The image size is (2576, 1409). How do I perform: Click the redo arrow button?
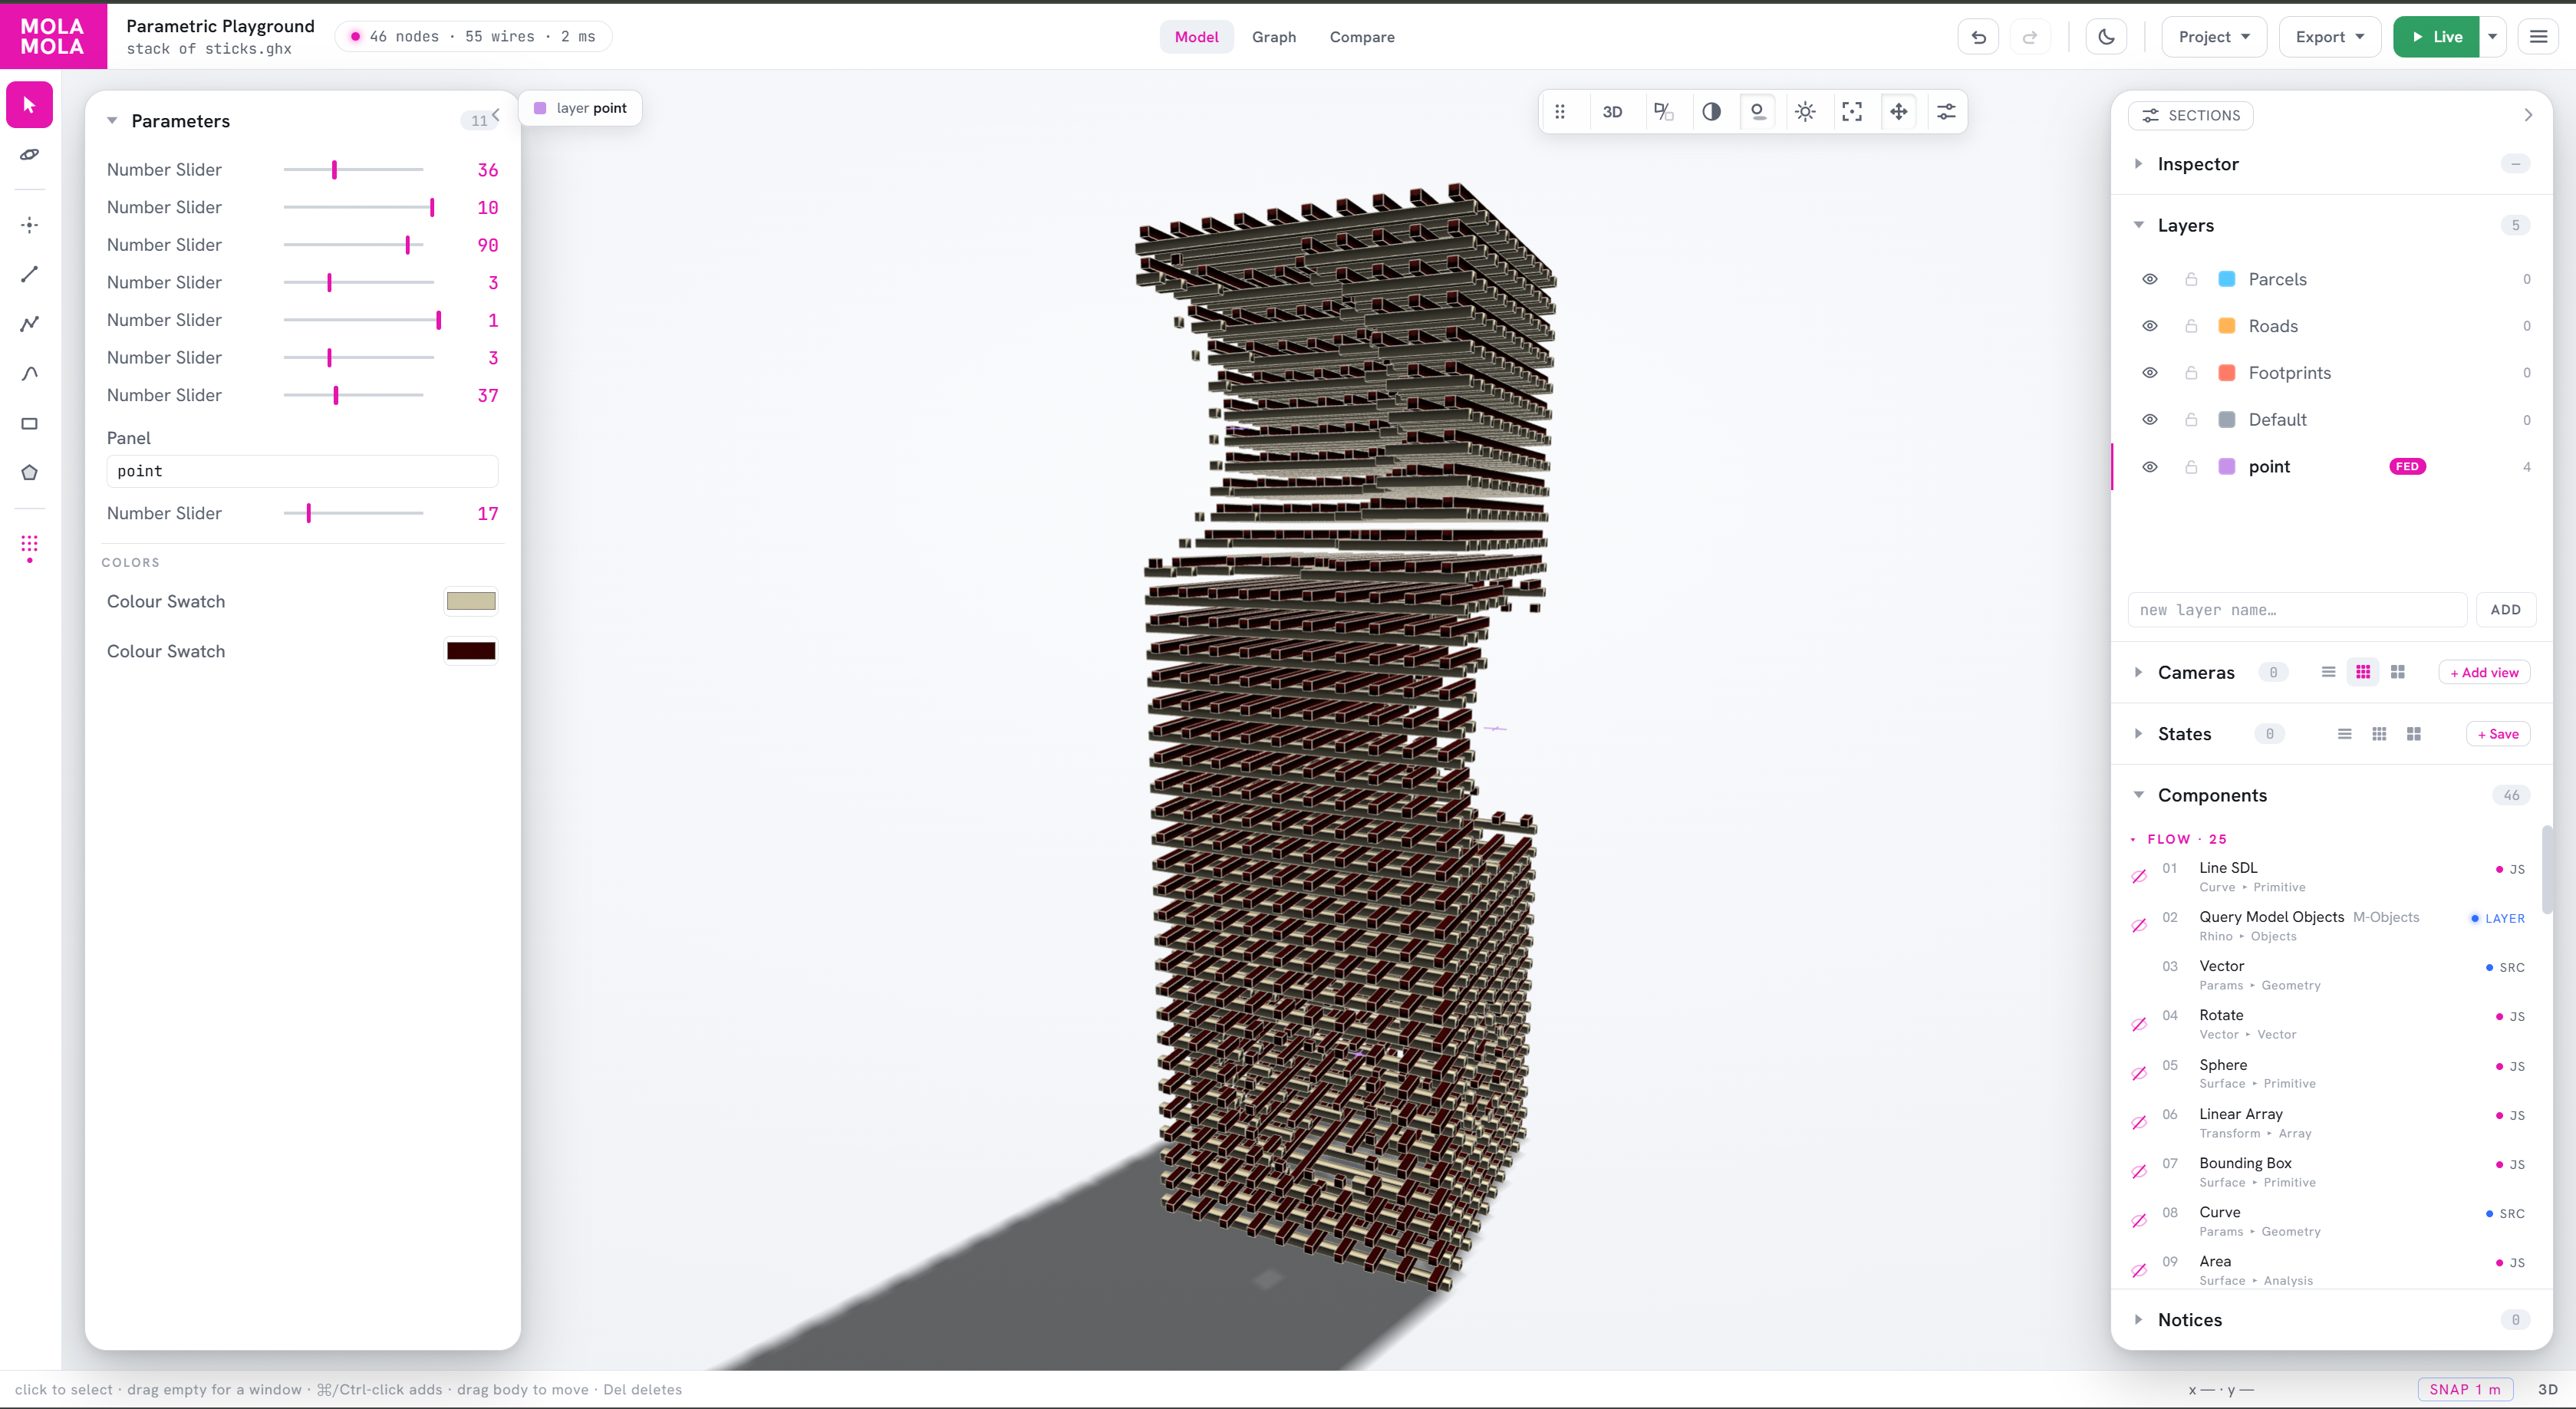[x=2030, y=37]
